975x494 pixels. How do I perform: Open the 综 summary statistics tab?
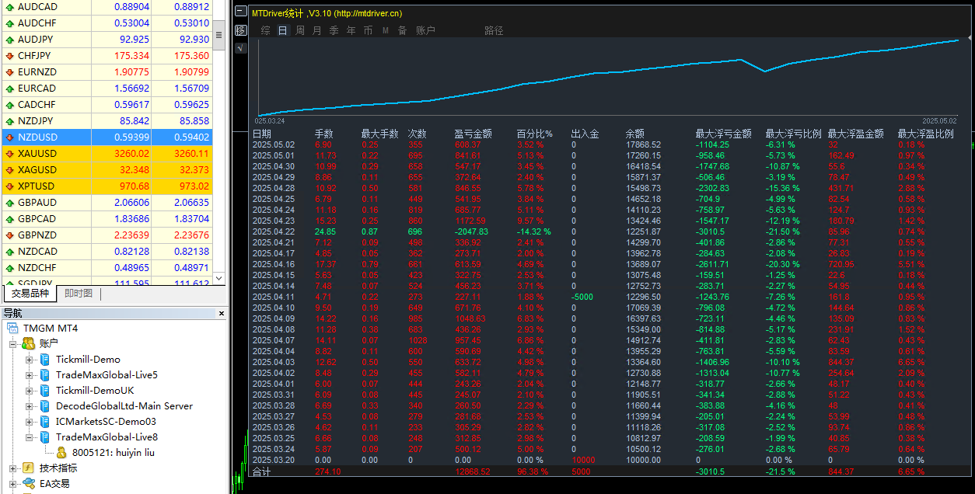[x=266, y=30]
